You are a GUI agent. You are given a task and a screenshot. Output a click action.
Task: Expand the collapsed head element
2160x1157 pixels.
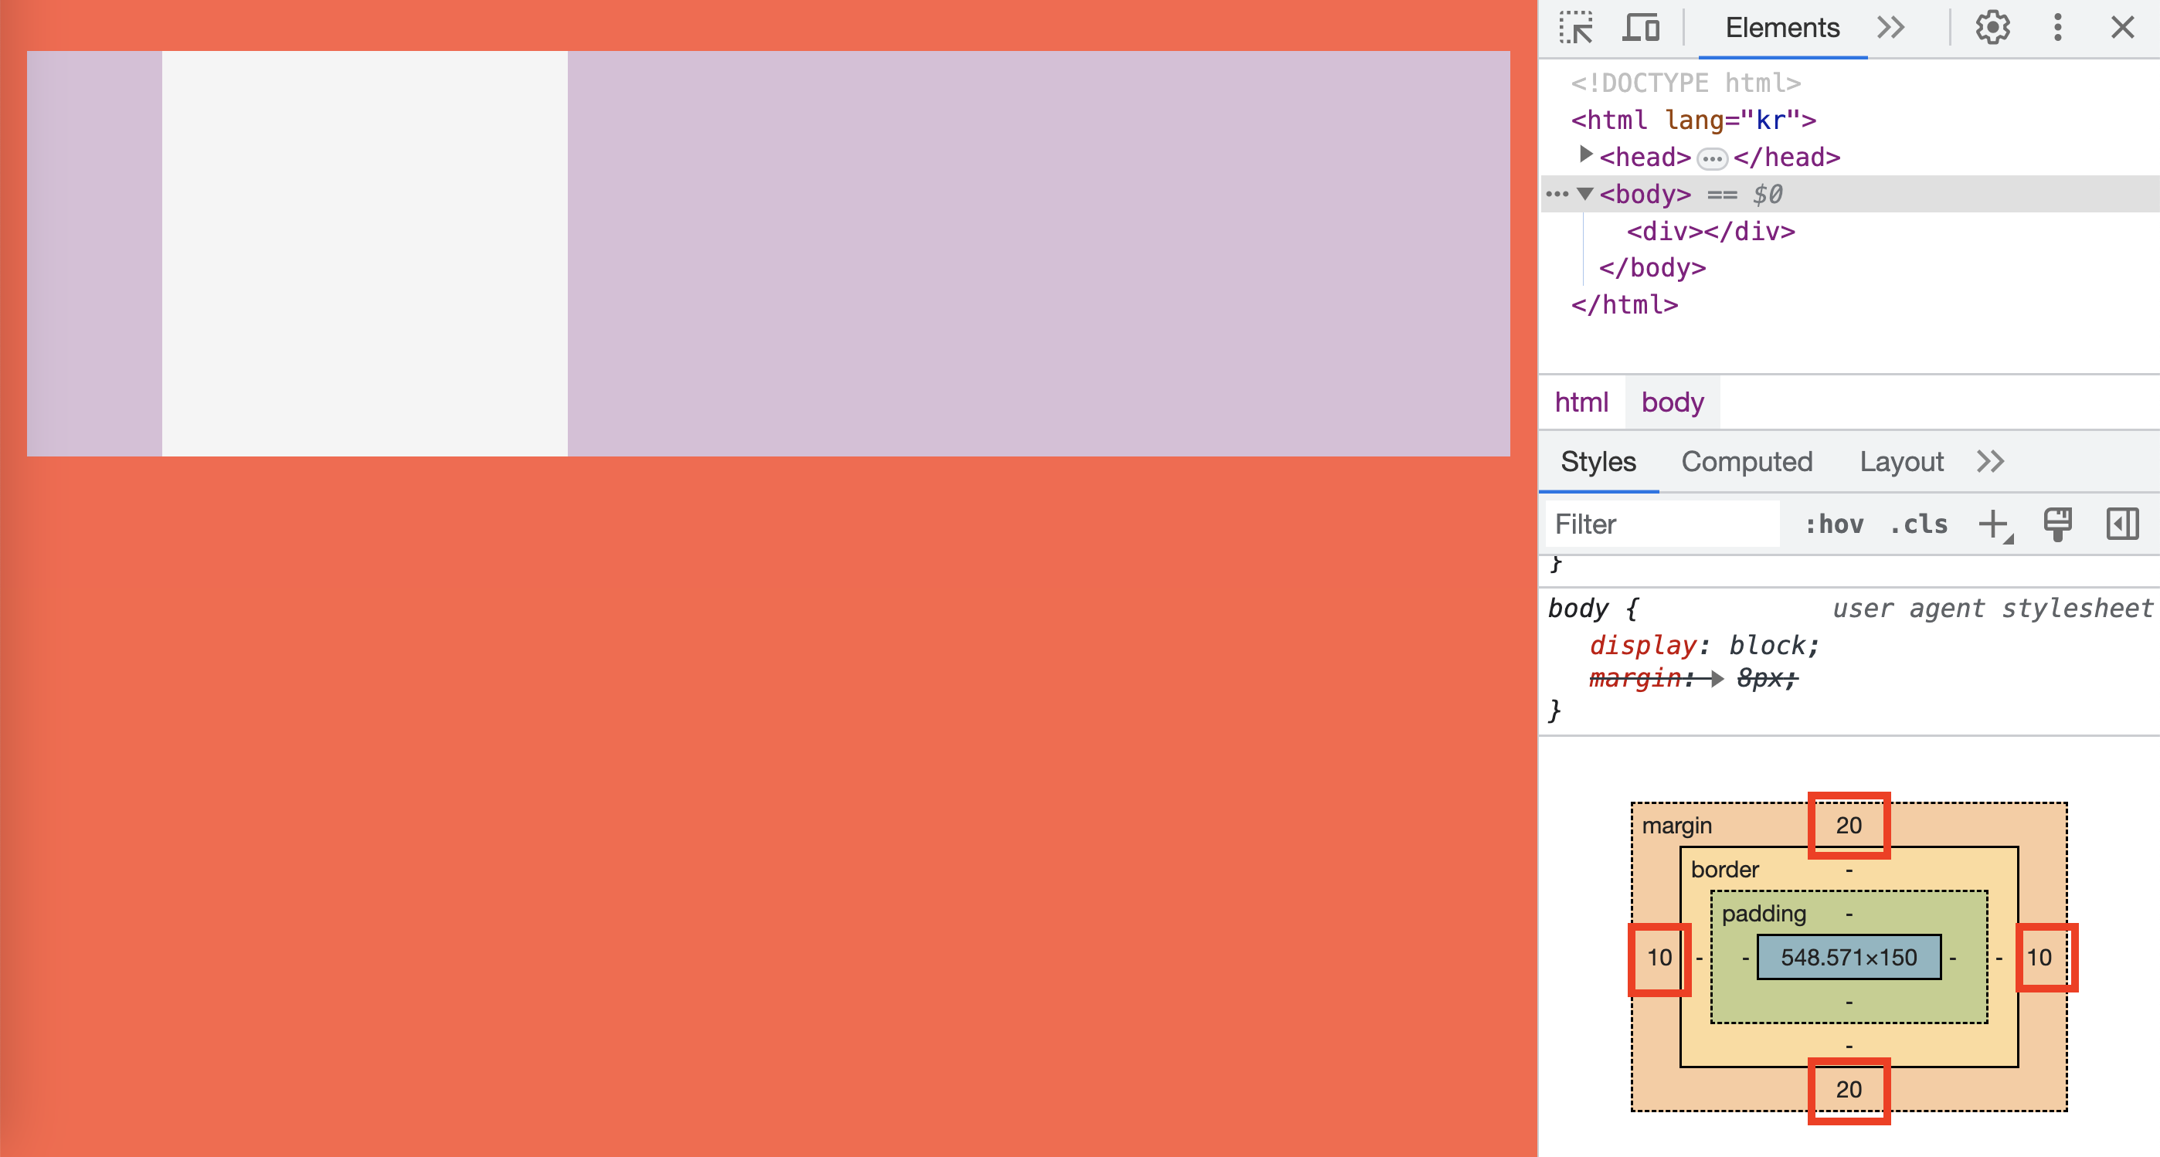coord(1584,156)
